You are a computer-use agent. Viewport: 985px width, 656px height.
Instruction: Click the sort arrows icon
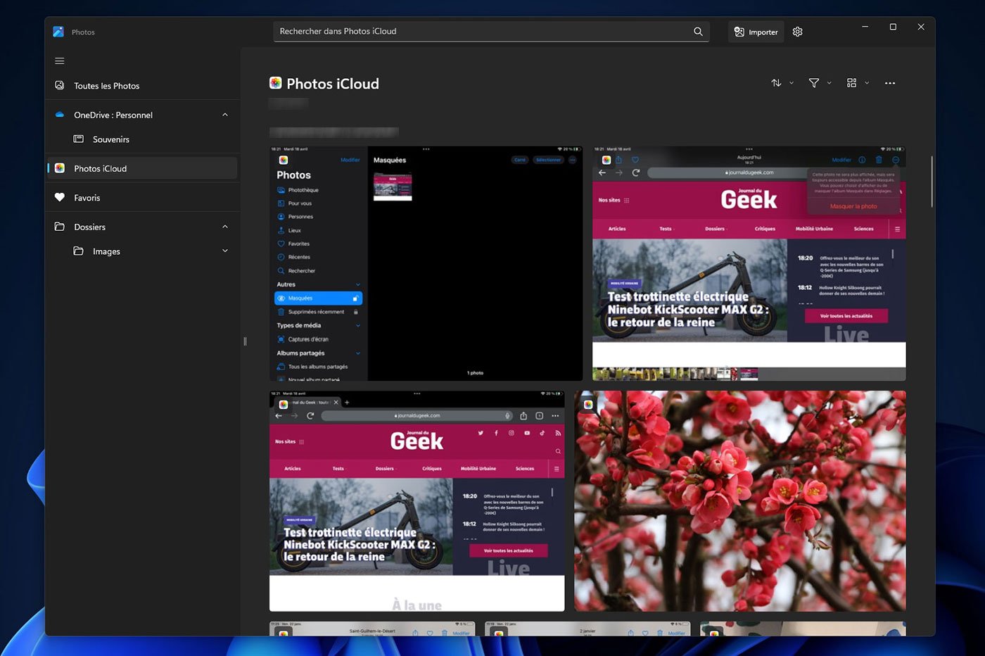tap(776, 83)
